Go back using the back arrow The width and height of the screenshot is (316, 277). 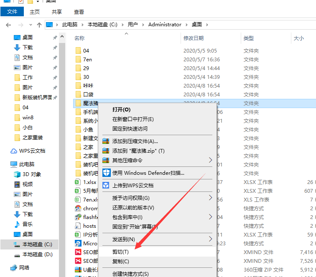[x=8, y=25]
